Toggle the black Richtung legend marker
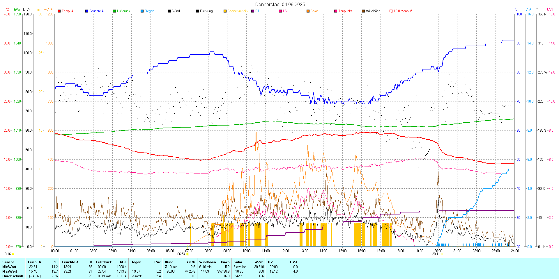The width and height of the screenshot is (559, 279). (197, 11)
